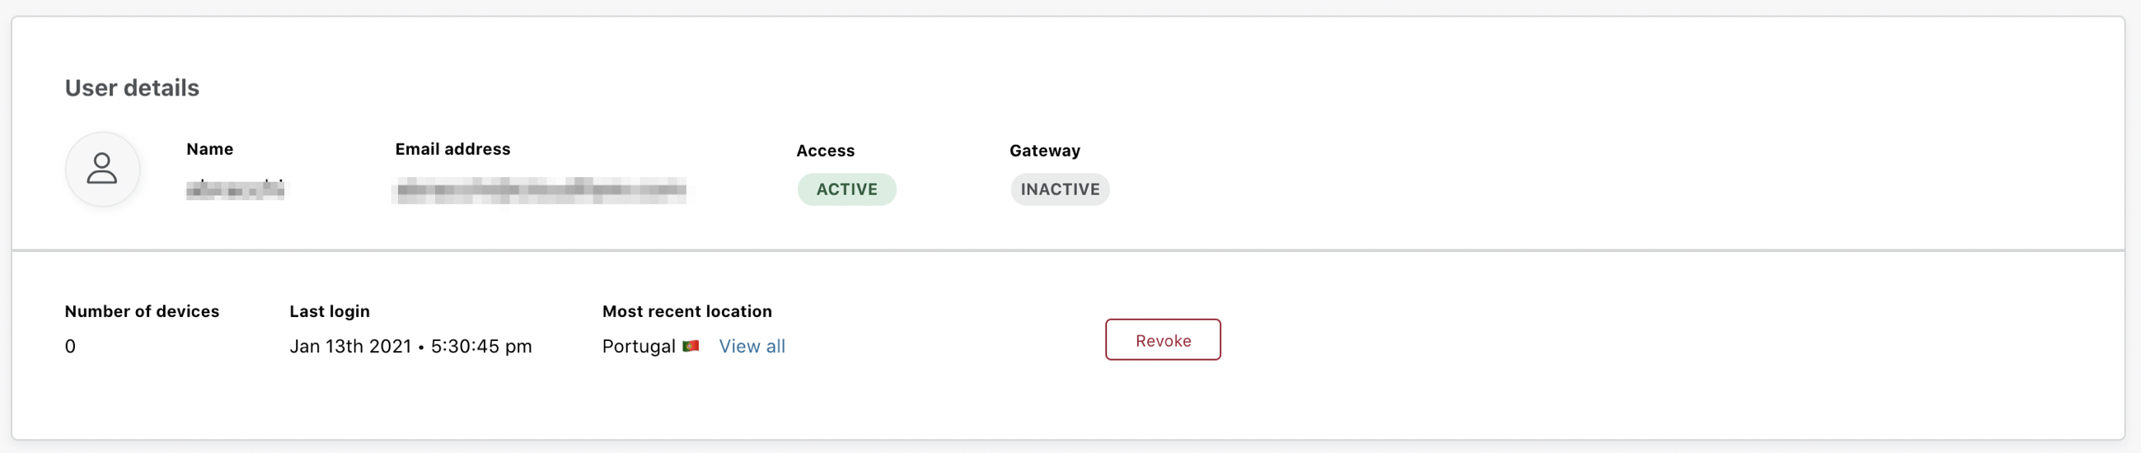Click the blurred user name value

point(235,190)
